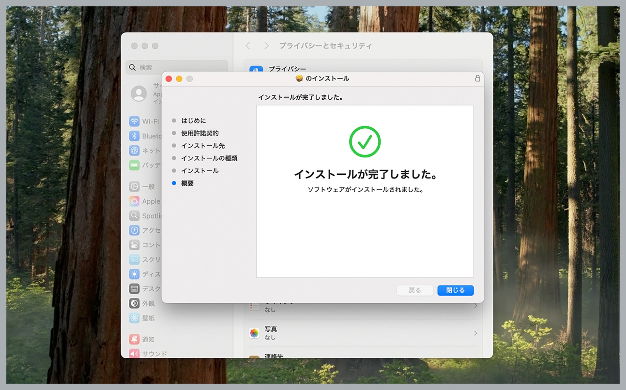Open サウンド settings via the speaker icon
The height and width of the screenshot is (390, 626).
click(134, 353)
